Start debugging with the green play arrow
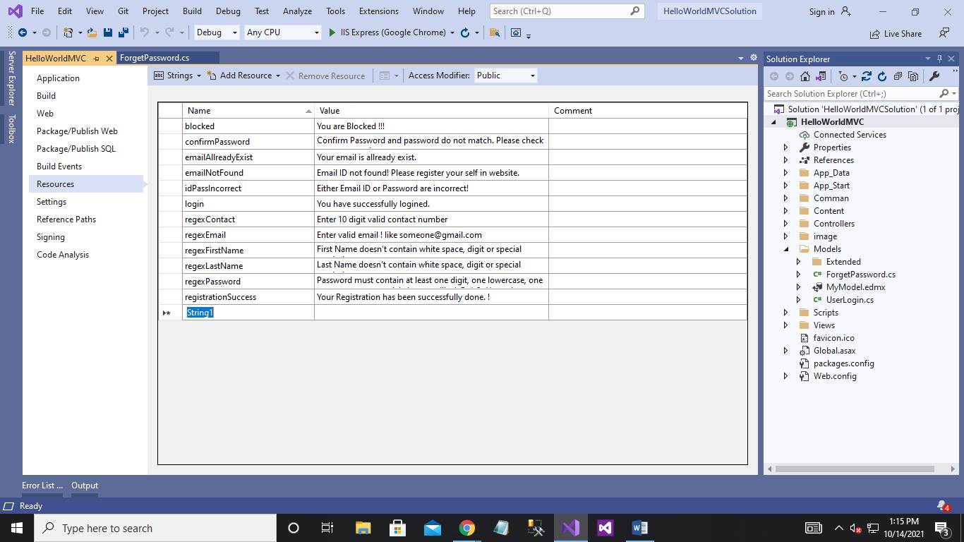964x542 pixels. (x=332, y=32)
